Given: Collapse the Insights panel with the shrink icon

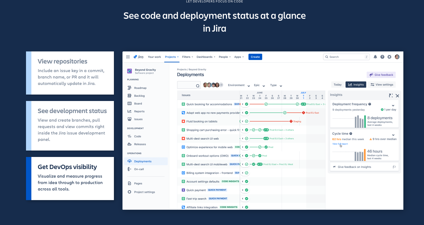Looking at the screenshot, I should tap(391, 96).
